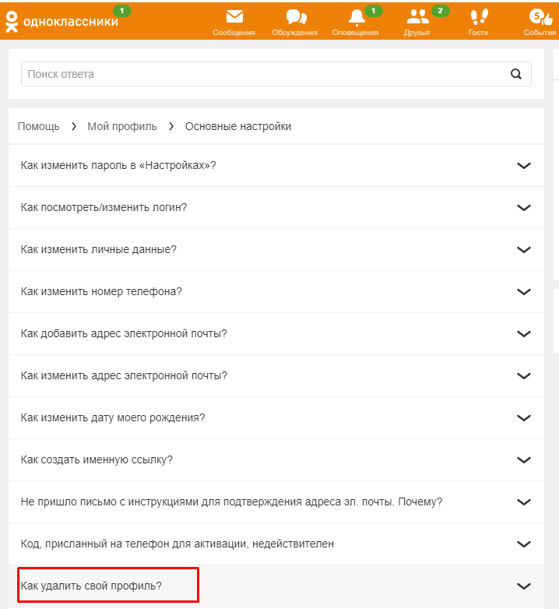Click the Сообщения label in header
559x609 pixels.
tap(234, 33)
